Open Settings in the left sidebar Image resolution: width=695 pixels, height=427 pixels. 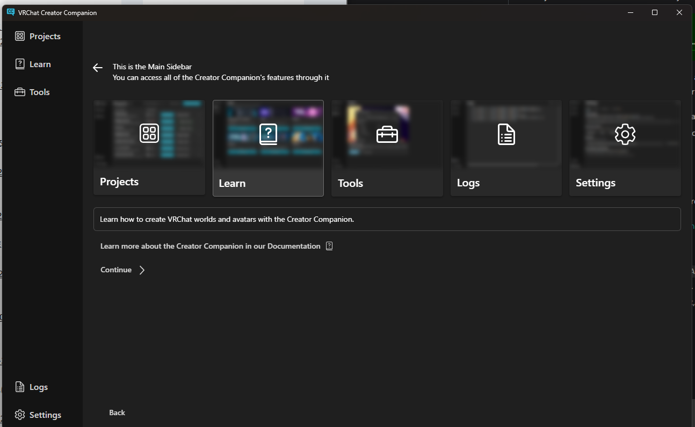click(38, 415)
